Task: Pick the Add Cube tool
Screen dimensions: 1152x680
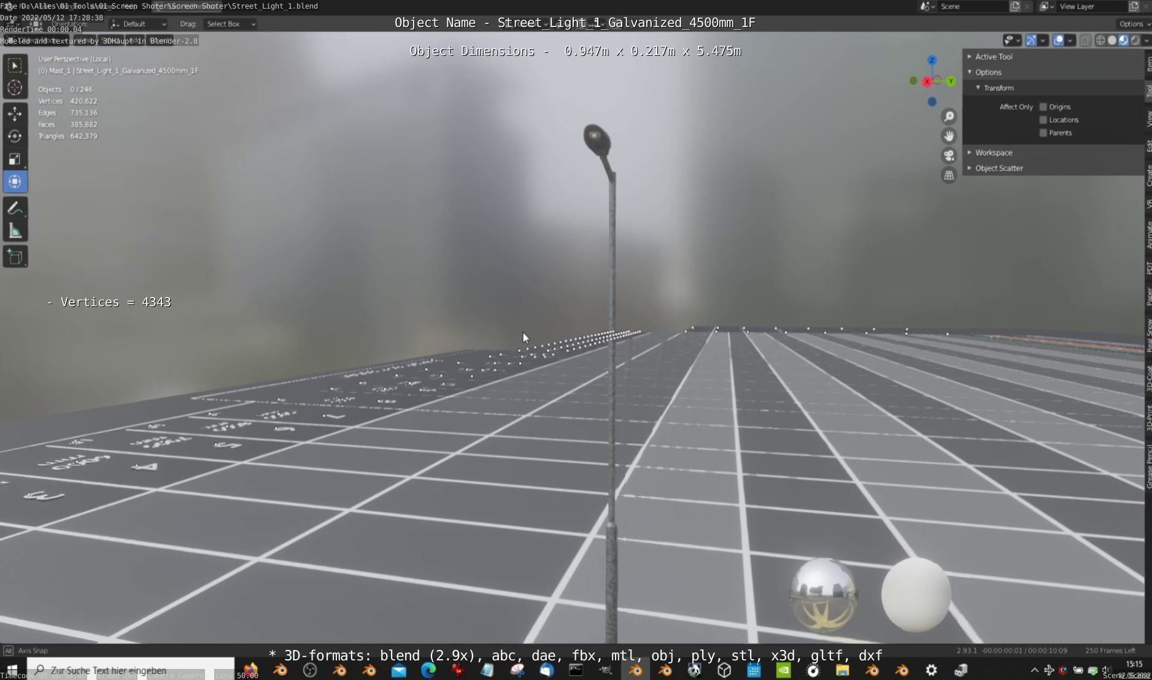Action: tap(15, 257)
